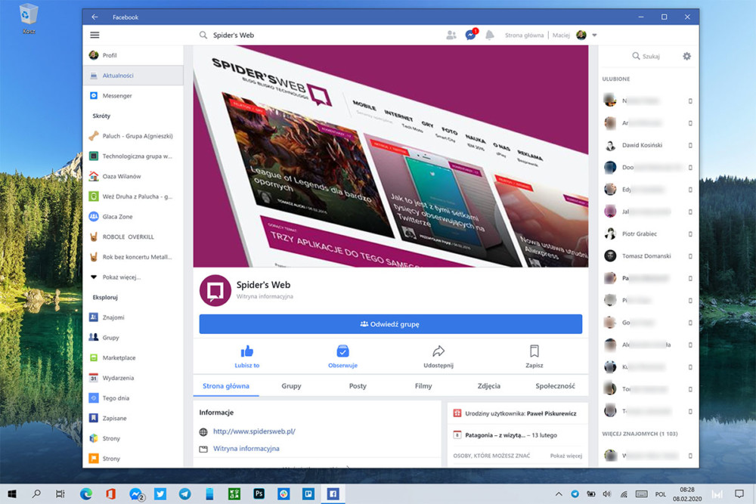Image resolution: width=756 pixels, height=504 pixels.
Task: Open Messenger notifications icon with badge
Action: [470, 35]
